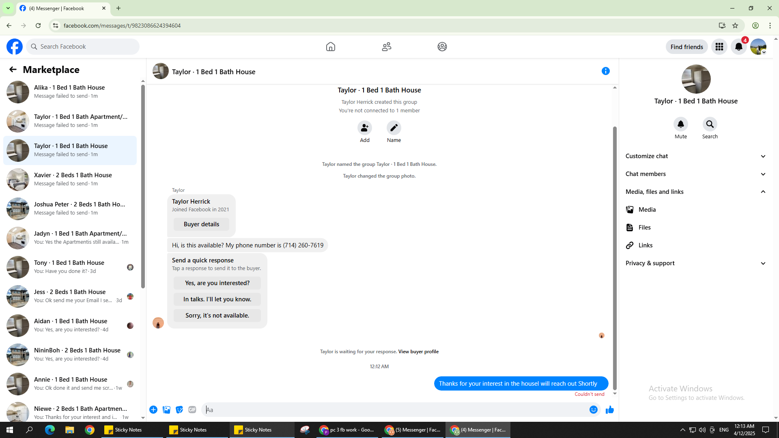Expand Chat members section
This screenshot has width=779, height=438.
click(x=696, y=174)
